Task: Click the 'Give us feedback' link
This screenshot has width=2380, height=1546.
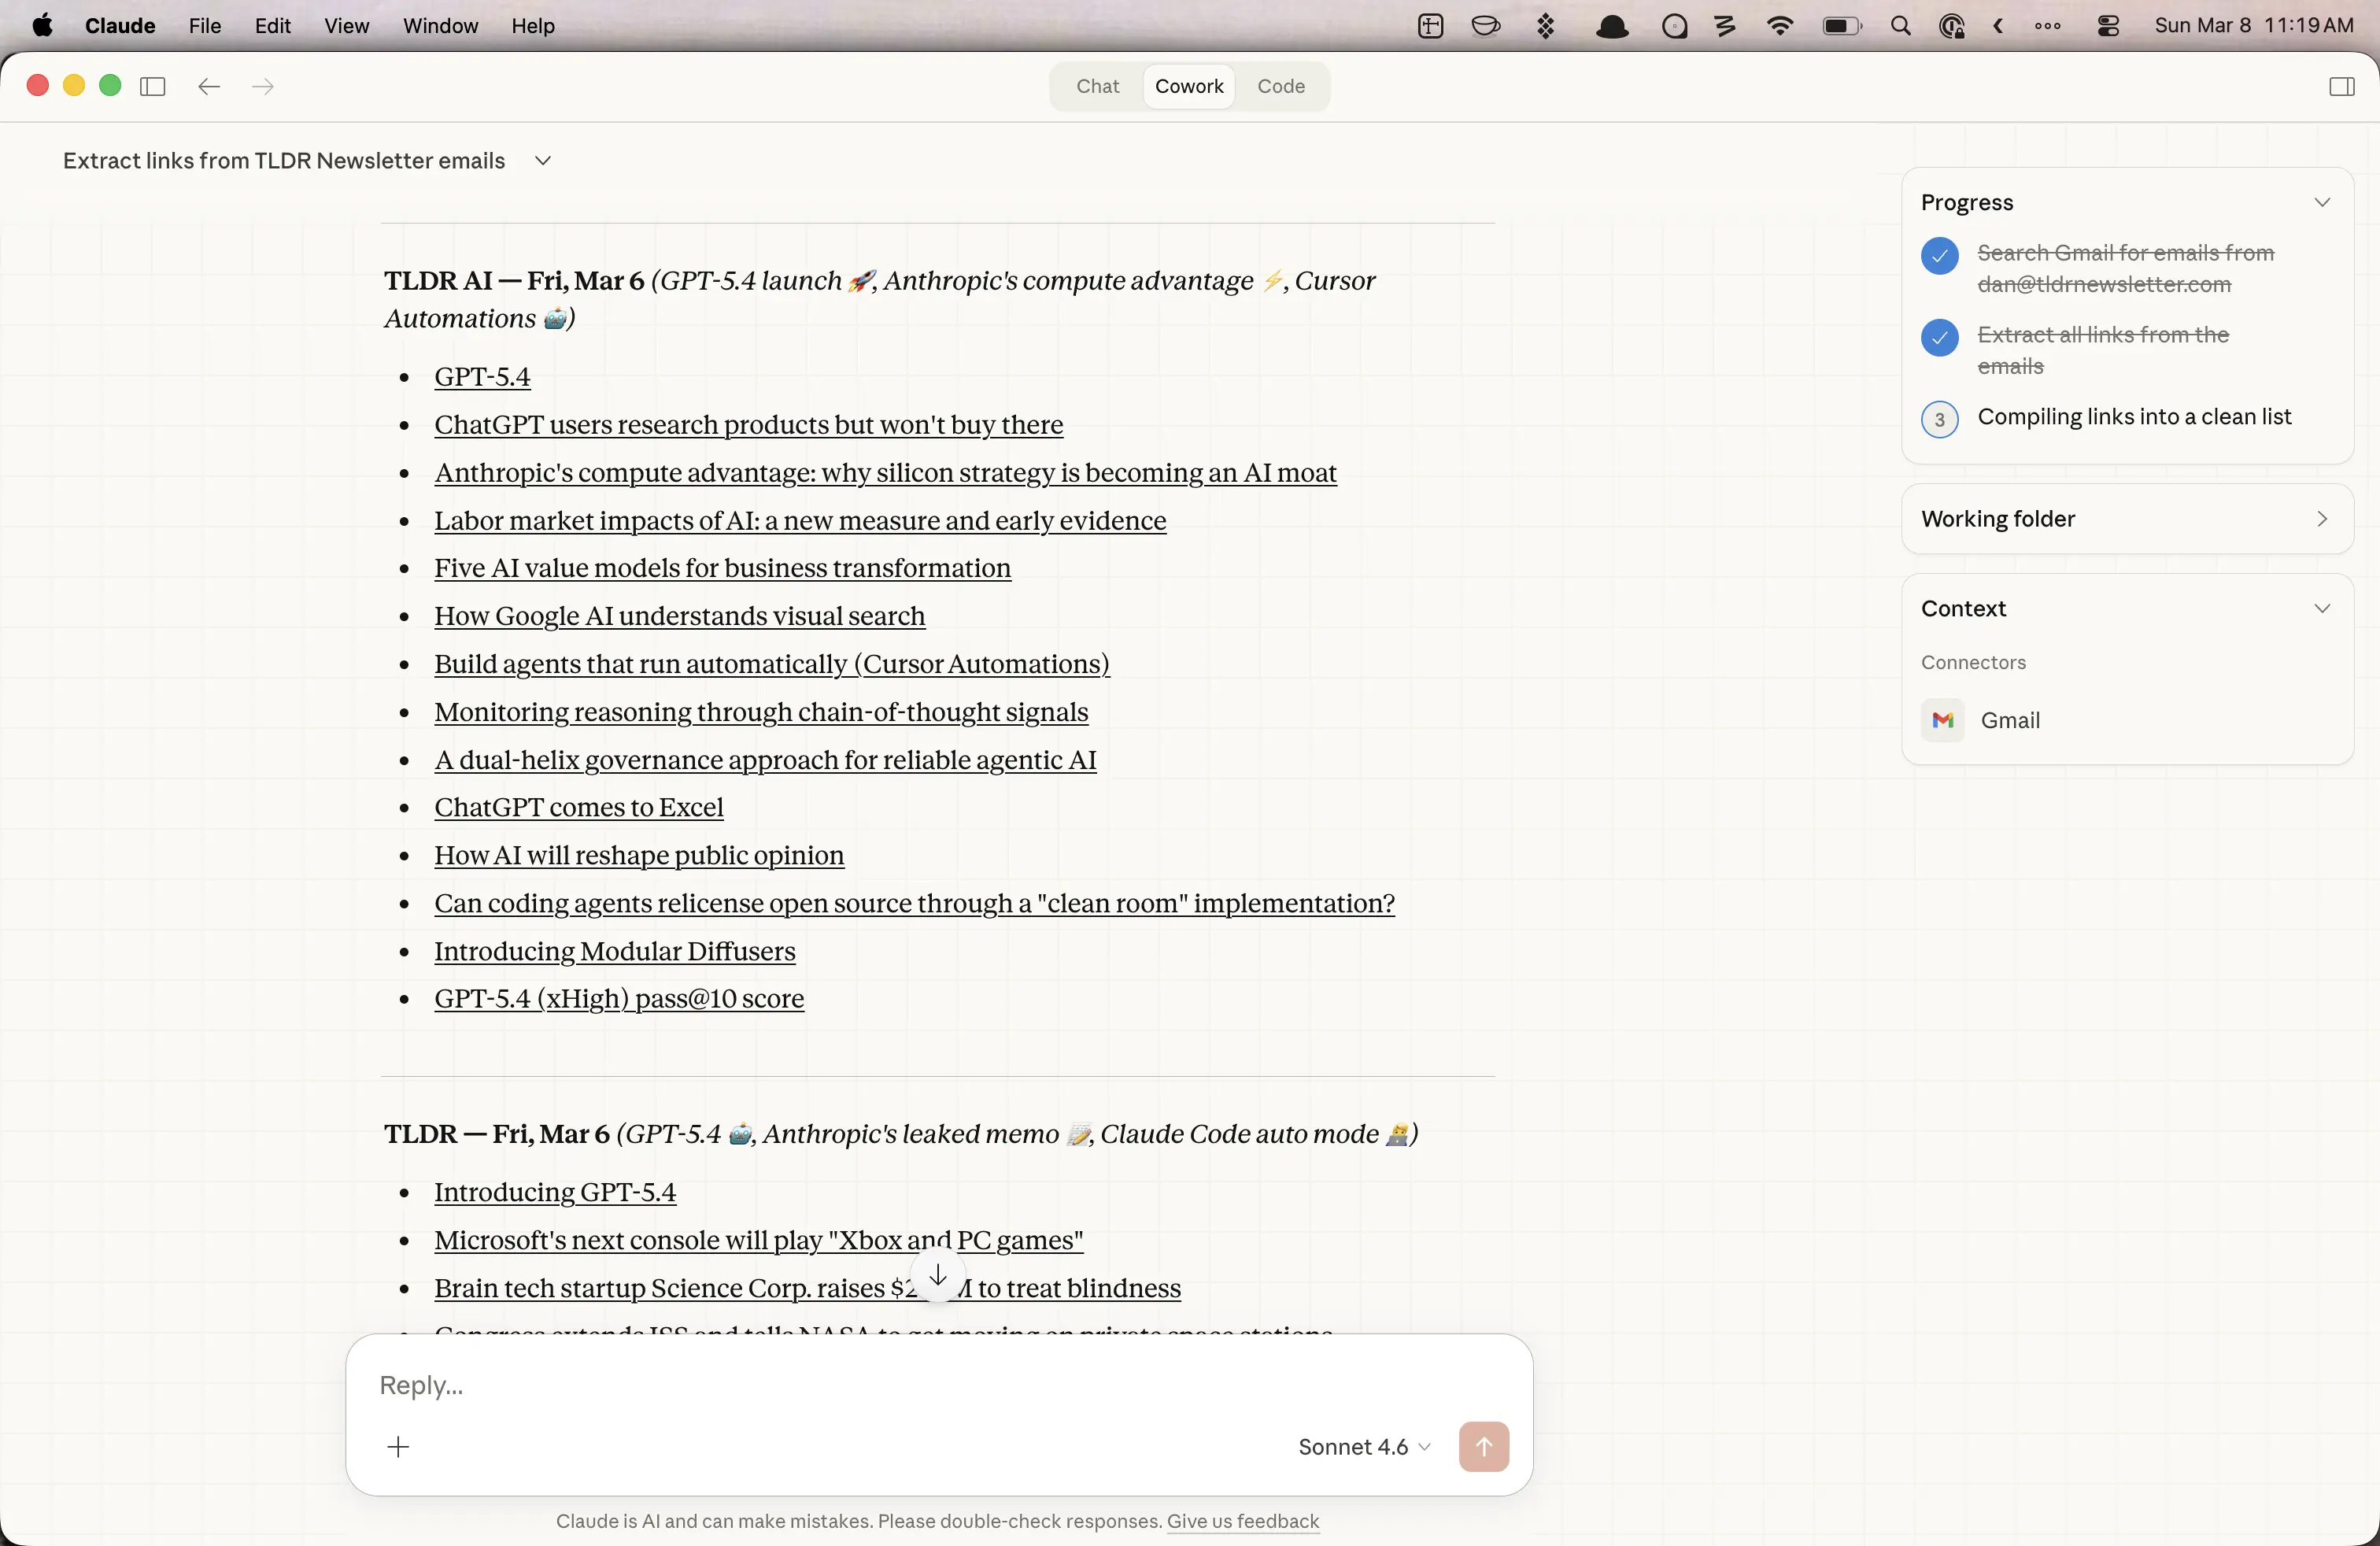Action: (1243, 1521)
